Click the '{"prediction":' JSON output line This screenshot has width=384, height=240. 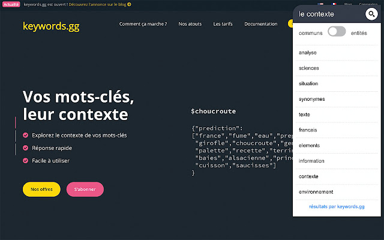pos(217,128)
